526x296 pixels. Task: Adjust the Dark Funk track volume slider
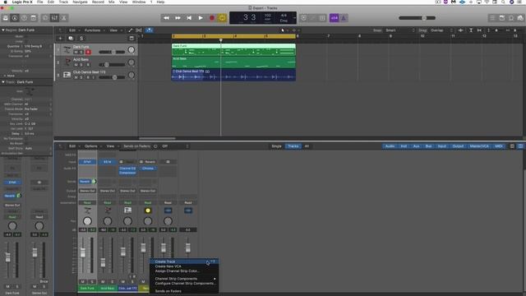[x=112, y=52]
